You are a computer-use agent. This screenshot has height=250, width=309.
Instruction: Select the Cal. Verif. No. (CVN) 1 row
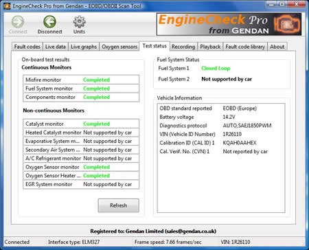[x=221, y=152]
